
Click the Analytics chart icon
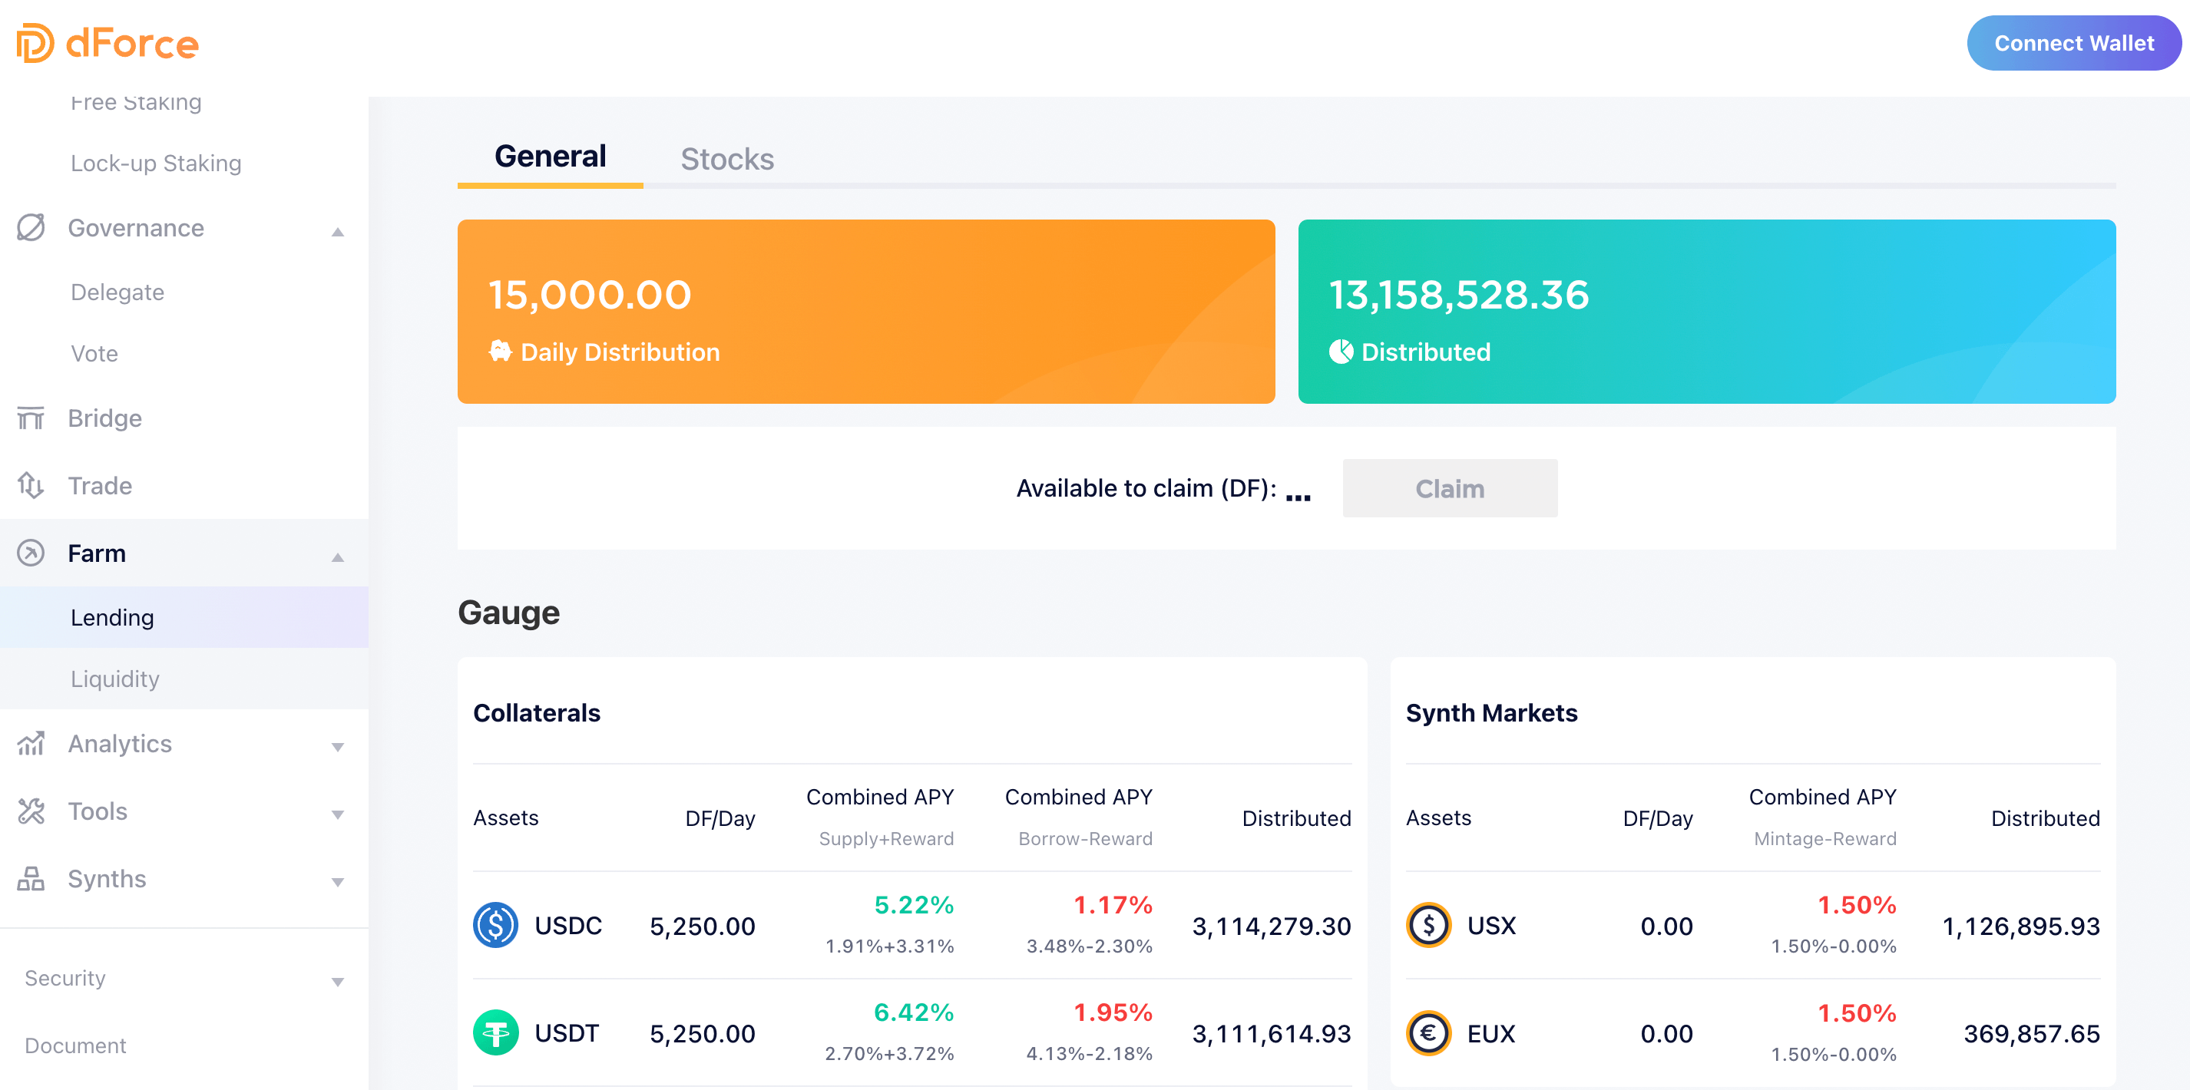pyautogui.click(x=31, y=743)
